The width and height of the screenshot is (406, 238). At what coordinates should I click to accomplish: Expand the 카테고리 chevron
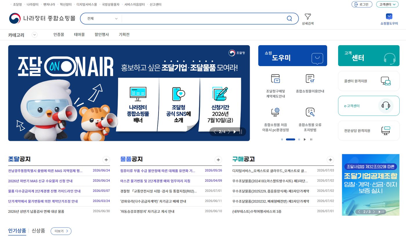pos(35,35)
